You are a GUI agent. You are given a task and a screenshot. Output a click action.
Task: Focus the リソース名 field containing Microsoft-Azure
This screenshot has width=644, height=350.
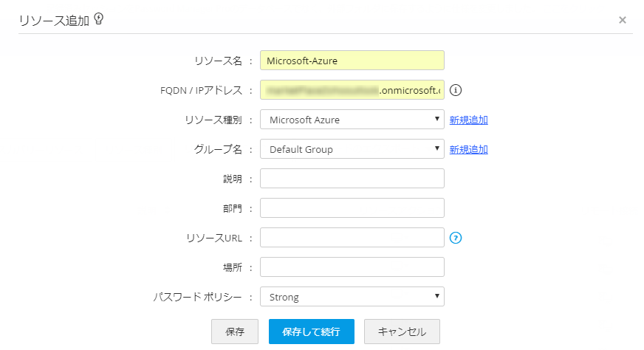tap(352, 61)
